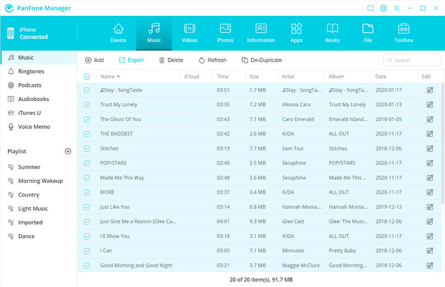
Task: Open the Light Music playlist
Action: tap(39, 209)
